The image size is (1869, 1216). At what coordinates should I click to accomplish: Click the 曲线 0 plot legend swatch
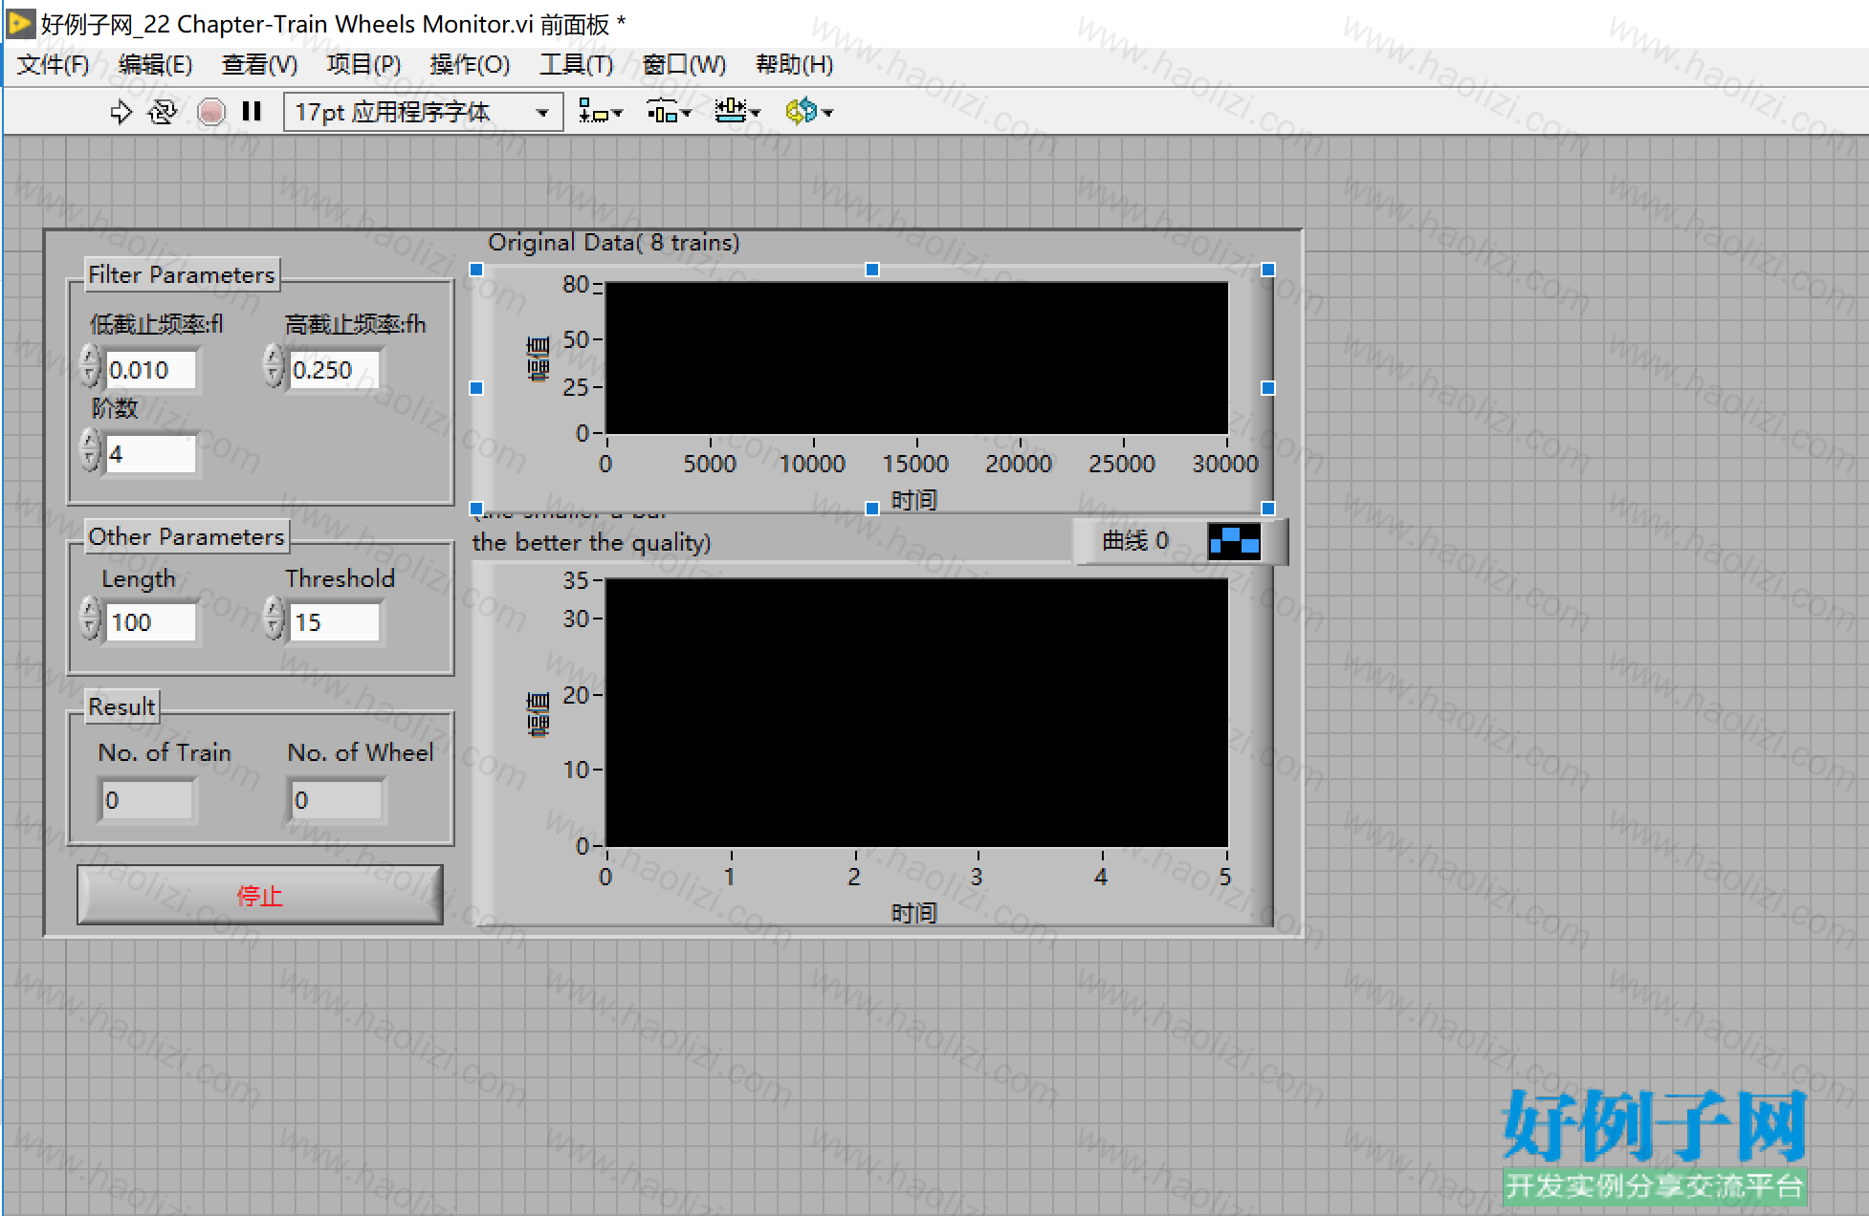coord(1234,541)
